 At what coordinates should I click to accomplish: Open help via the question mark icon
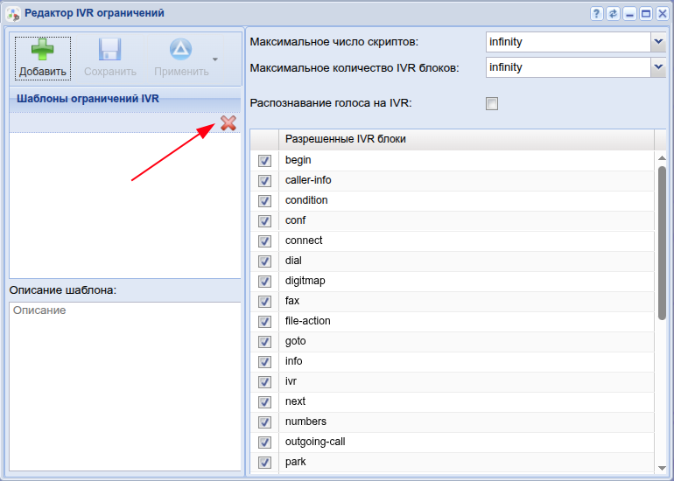point(597,14)
